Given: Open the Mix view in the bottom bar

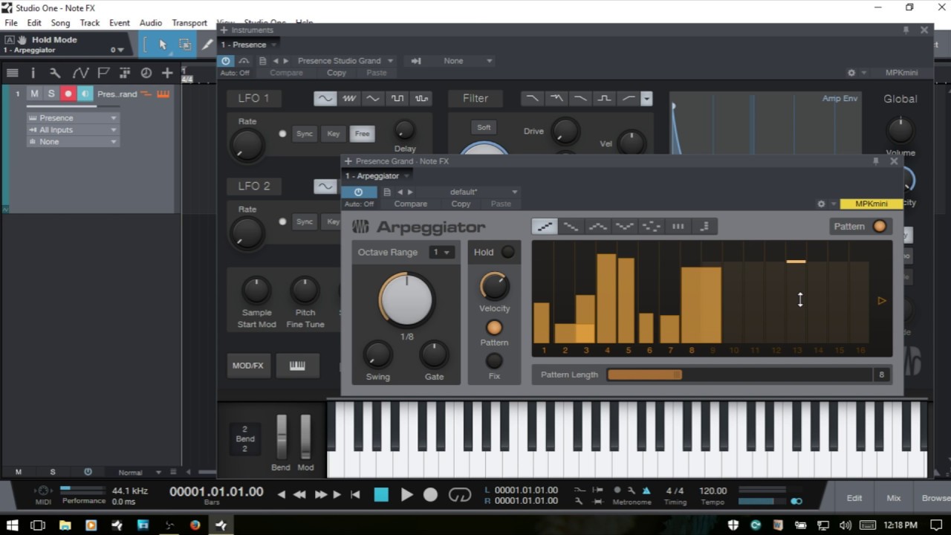Looking at the screenshot, I should 894,498.
